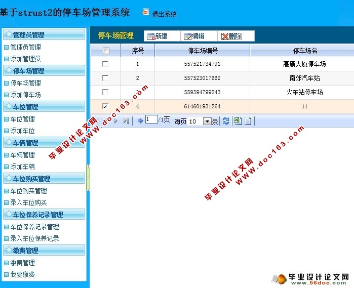Click cell 火车站停车场
The width and height of the screenshot is (354, 288).
pyautogui.click(x=304, y=92)
